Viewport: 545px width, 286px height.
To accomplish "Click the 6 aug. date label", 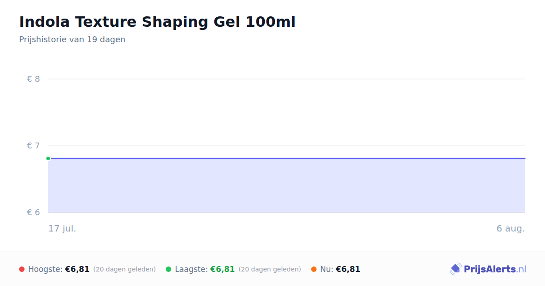I will [x=510, y=228].
